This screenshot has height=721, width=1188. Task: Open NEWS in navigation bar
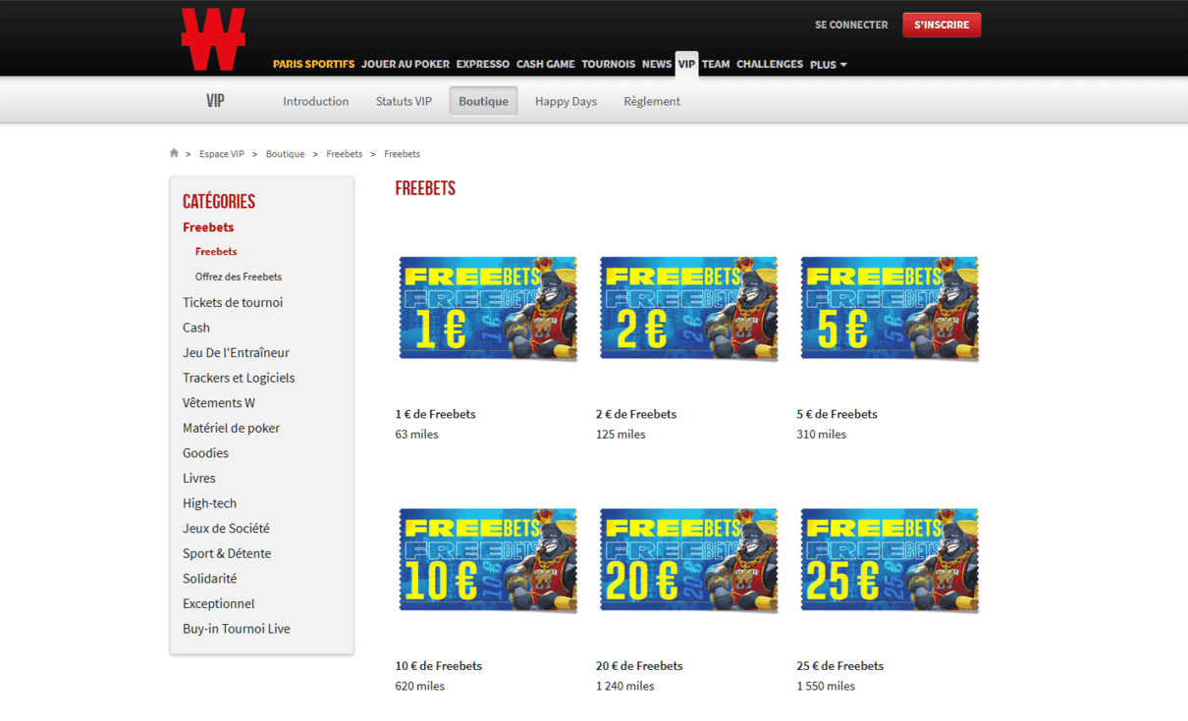(657, 64)
